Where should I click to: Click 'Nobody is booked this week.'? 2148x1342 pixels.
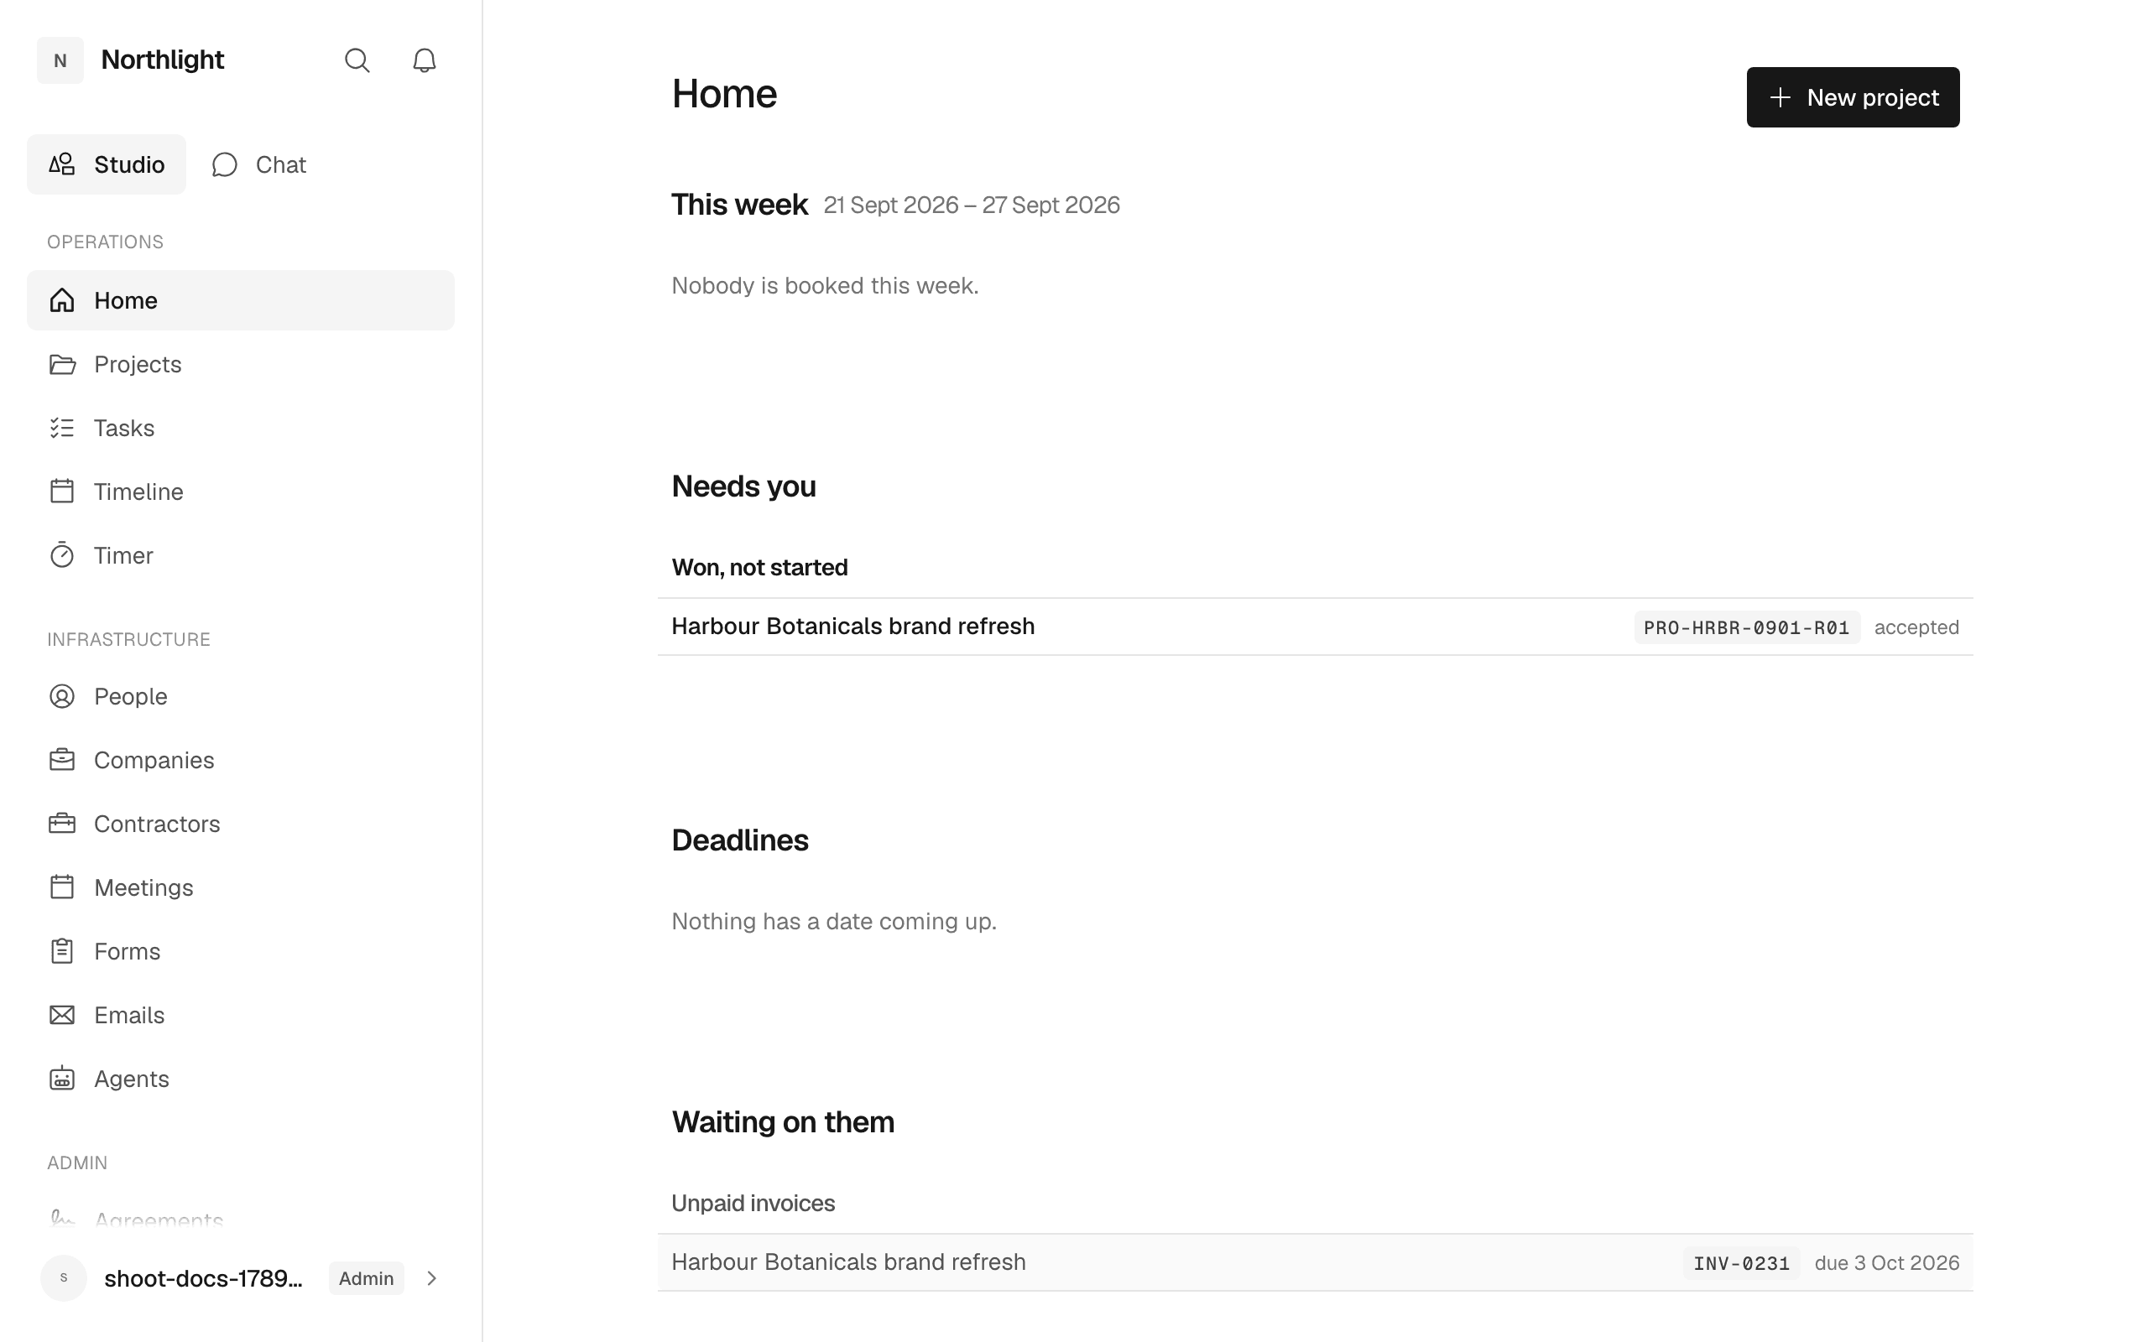tap(825, 286)
